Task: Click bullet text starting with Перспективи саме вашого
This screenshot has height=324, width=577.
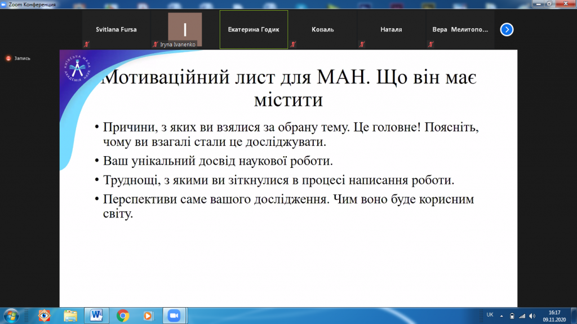Action: [x=288, y=206]
